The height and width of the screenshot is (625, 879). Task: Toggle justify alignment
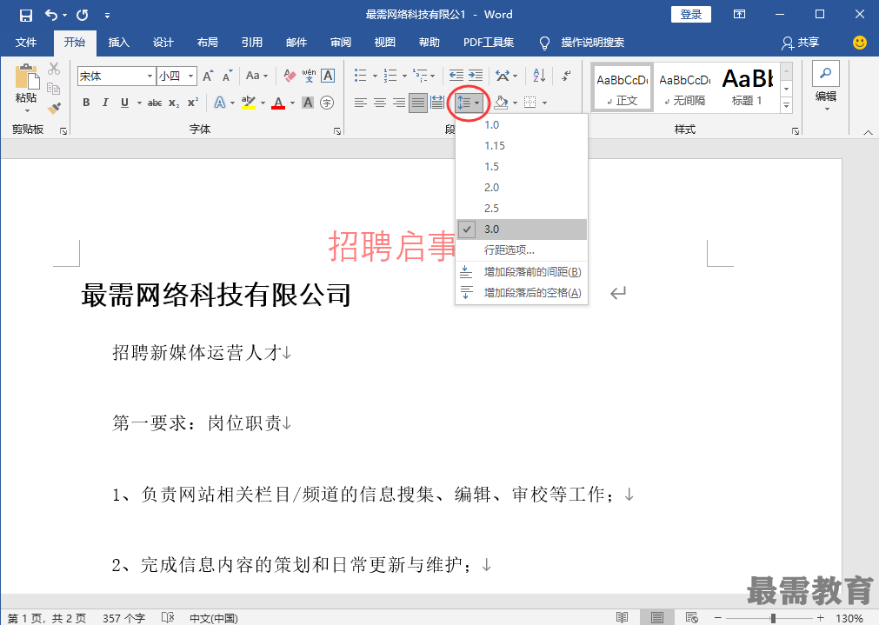[x=418, y=103]
